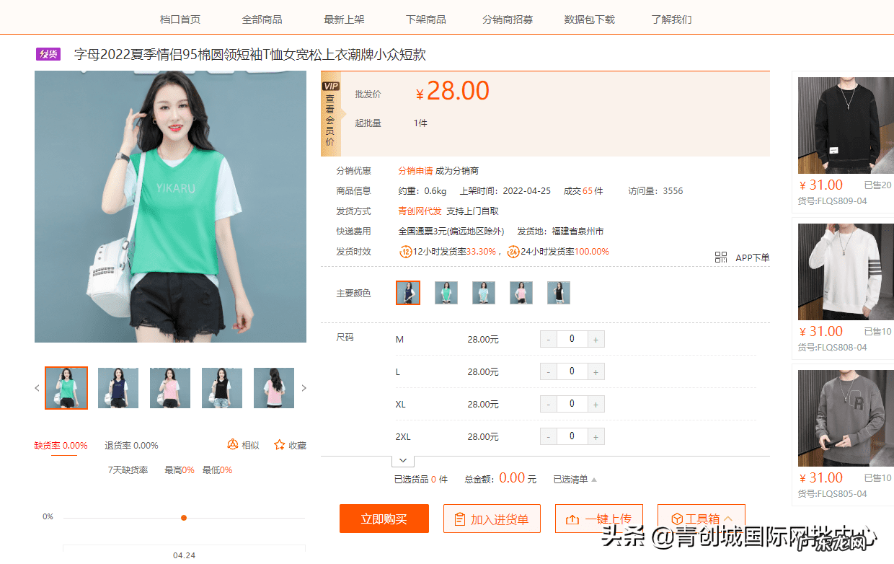Click the 立即购买 buy now button
The height and width of the screenshot is (564, 894).
coord(384,518)
